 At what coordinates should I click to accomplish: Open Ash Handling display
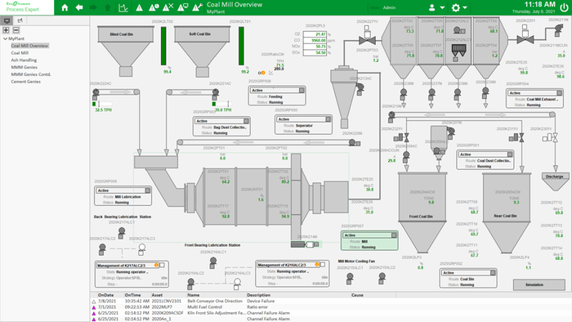tap(24, 60)
